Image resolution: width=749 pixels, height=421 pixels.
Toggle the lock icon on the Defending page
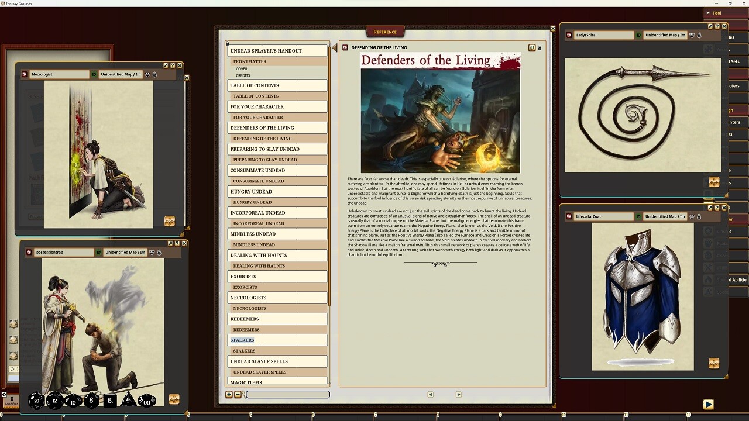pos(540,47)
